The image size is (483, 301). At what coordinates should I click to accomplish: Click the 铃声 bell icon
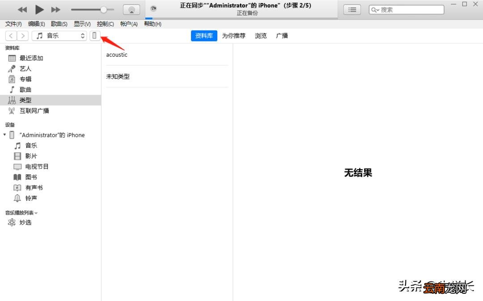(x=17, y=198)
